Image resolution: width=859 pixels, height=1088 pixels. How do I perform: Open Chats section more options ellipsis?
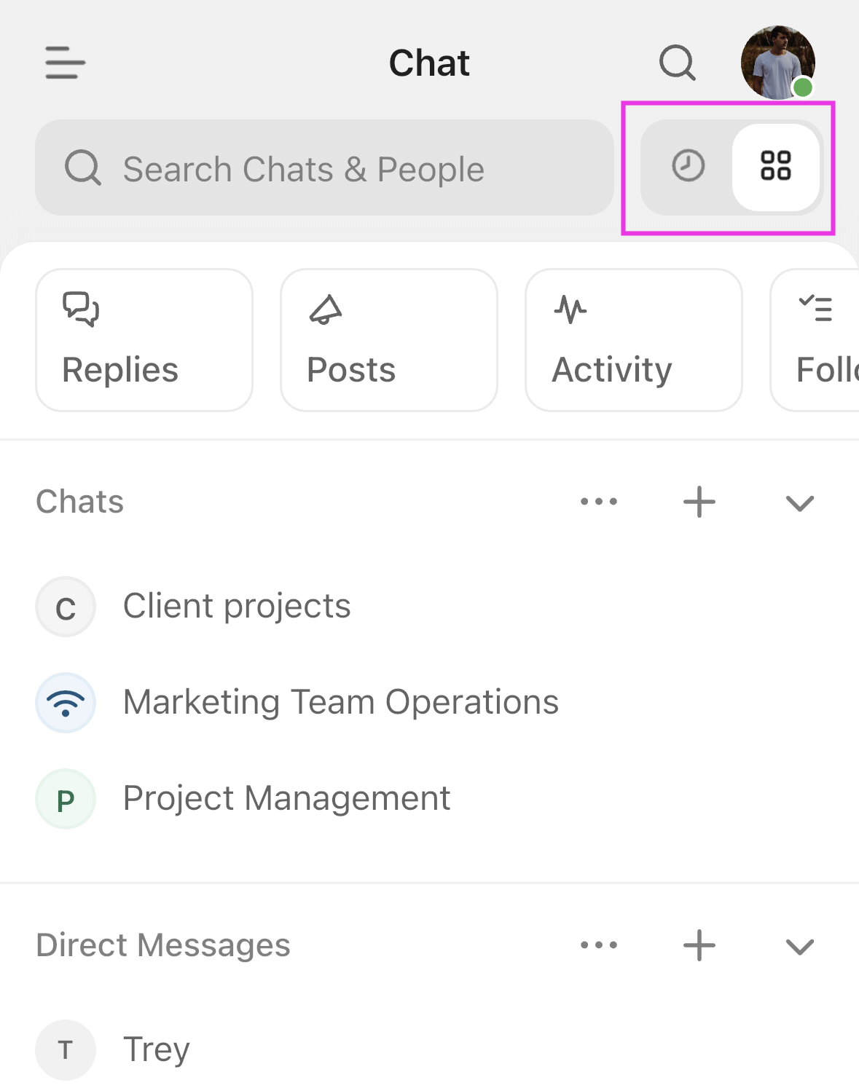click(598, 502)
